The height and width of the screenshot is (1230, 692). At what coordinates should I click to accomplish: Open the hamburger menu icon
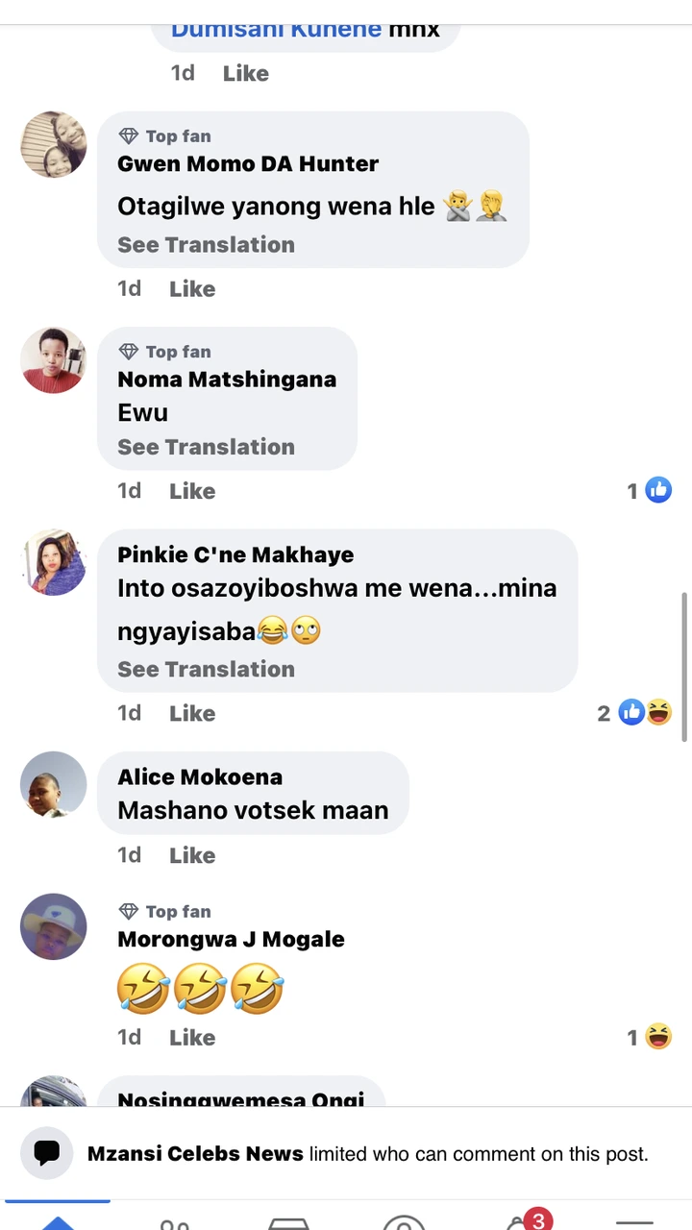tap(634, 1222)
